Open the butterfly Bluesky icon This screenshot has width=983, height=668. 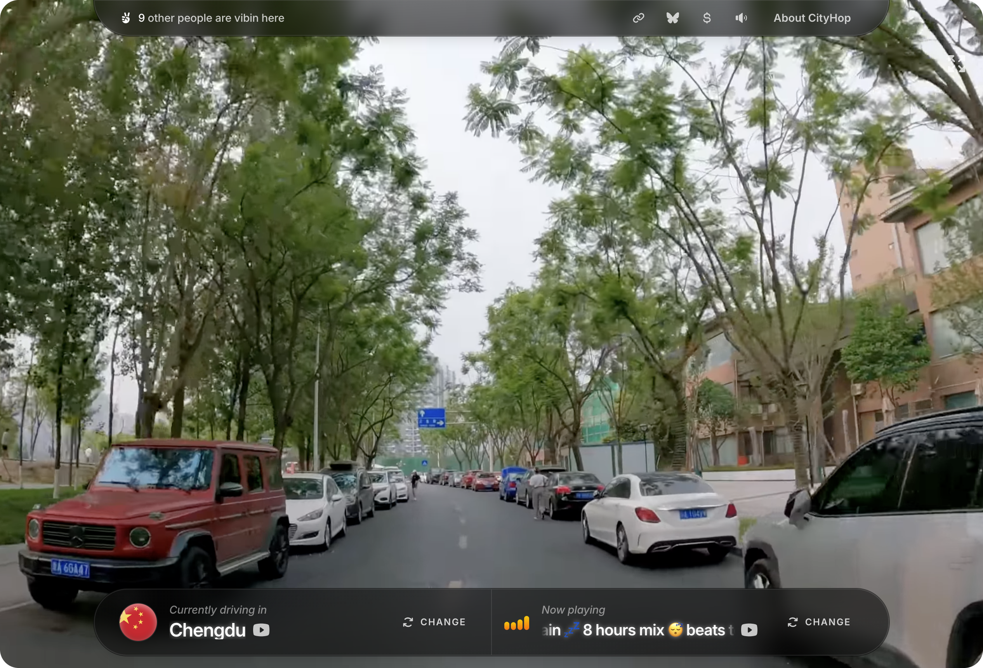click(x=672, y=18)
